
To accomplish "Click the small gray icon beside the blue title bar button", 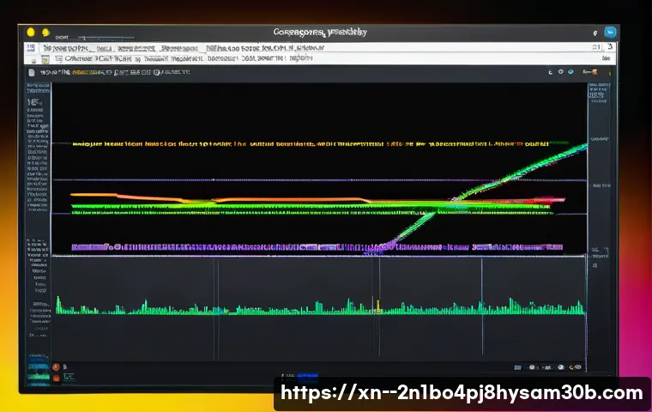I will (595, 33).
